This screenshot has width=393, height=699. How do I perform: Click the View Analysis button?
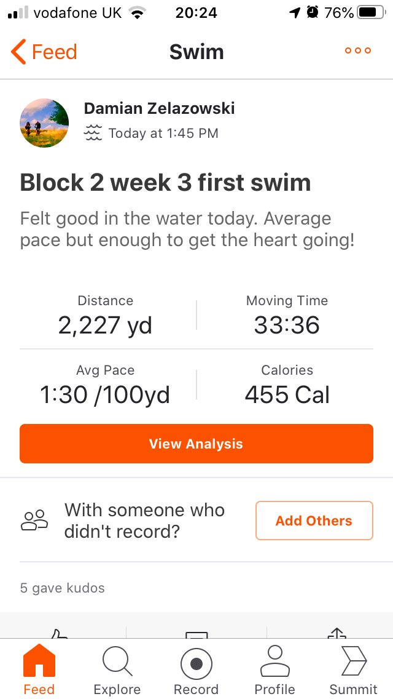point(196,444)
